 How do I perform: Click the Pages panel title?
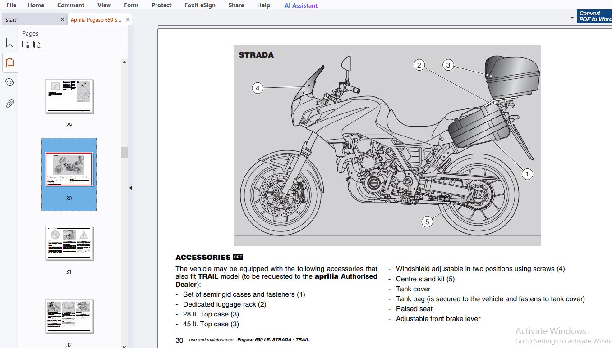[30, 33]
